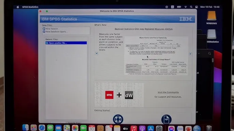
Task: Open Music from the dock
Action: point(134,128)
